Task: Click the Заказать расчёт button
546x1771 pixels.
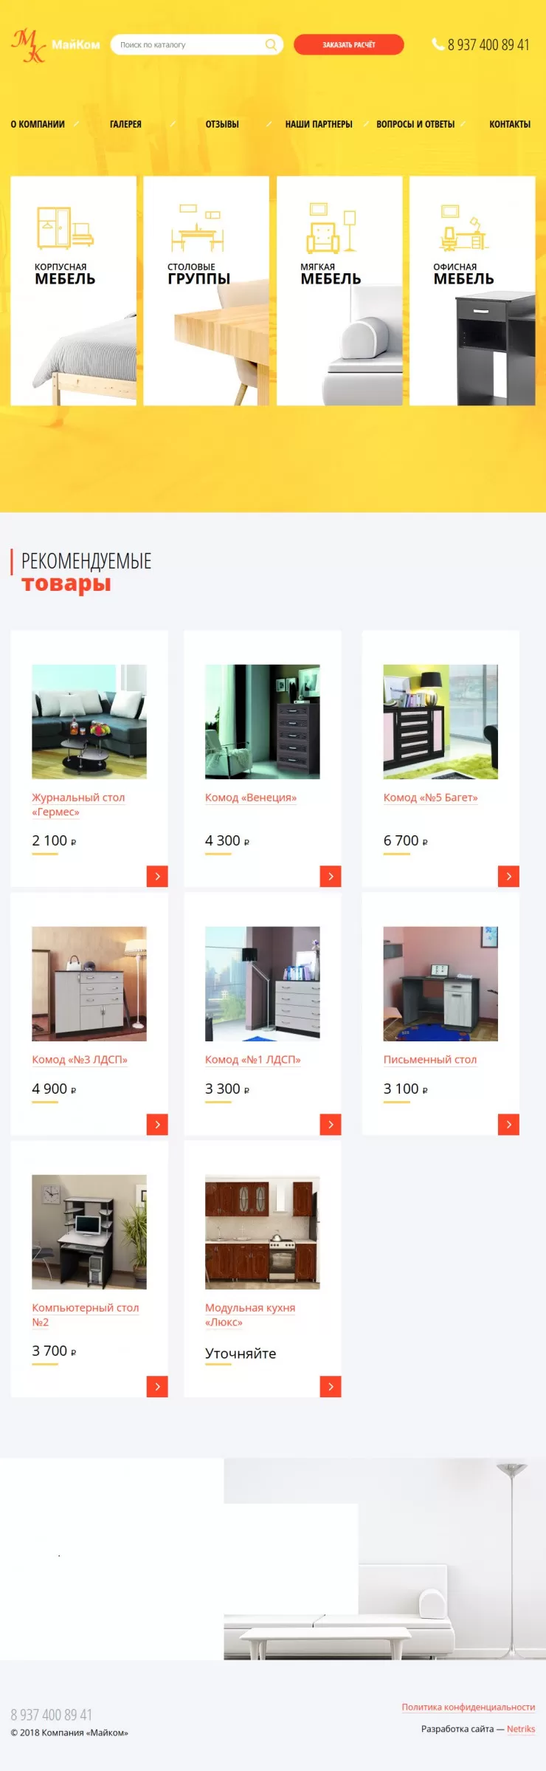Action: [x=349, y=45]
